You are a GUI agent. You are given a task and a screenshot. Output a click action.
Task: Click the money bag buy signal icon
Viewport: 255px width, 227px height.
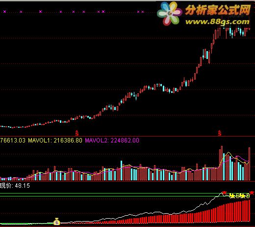pos(57,222)
